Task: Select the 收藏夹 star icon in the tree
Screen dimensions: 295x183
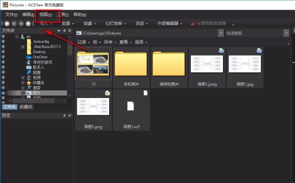Action: tap(29, 83)
